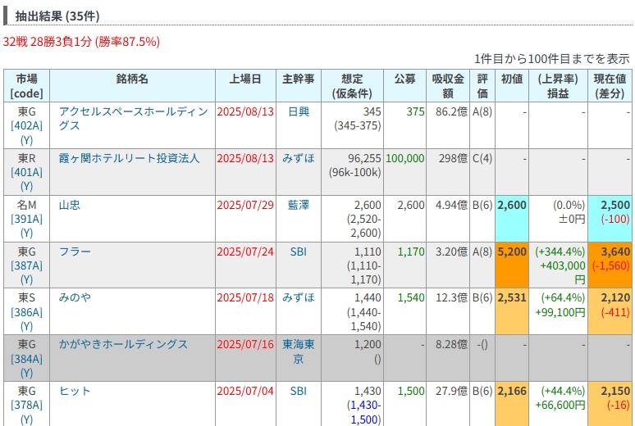Click the code link [378A]
Viewport: 635px width, 426px height.
26,405
